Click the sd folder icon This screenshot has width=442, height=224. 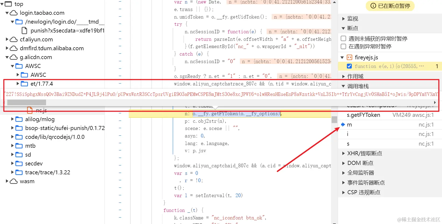click(x=19, y=155)
